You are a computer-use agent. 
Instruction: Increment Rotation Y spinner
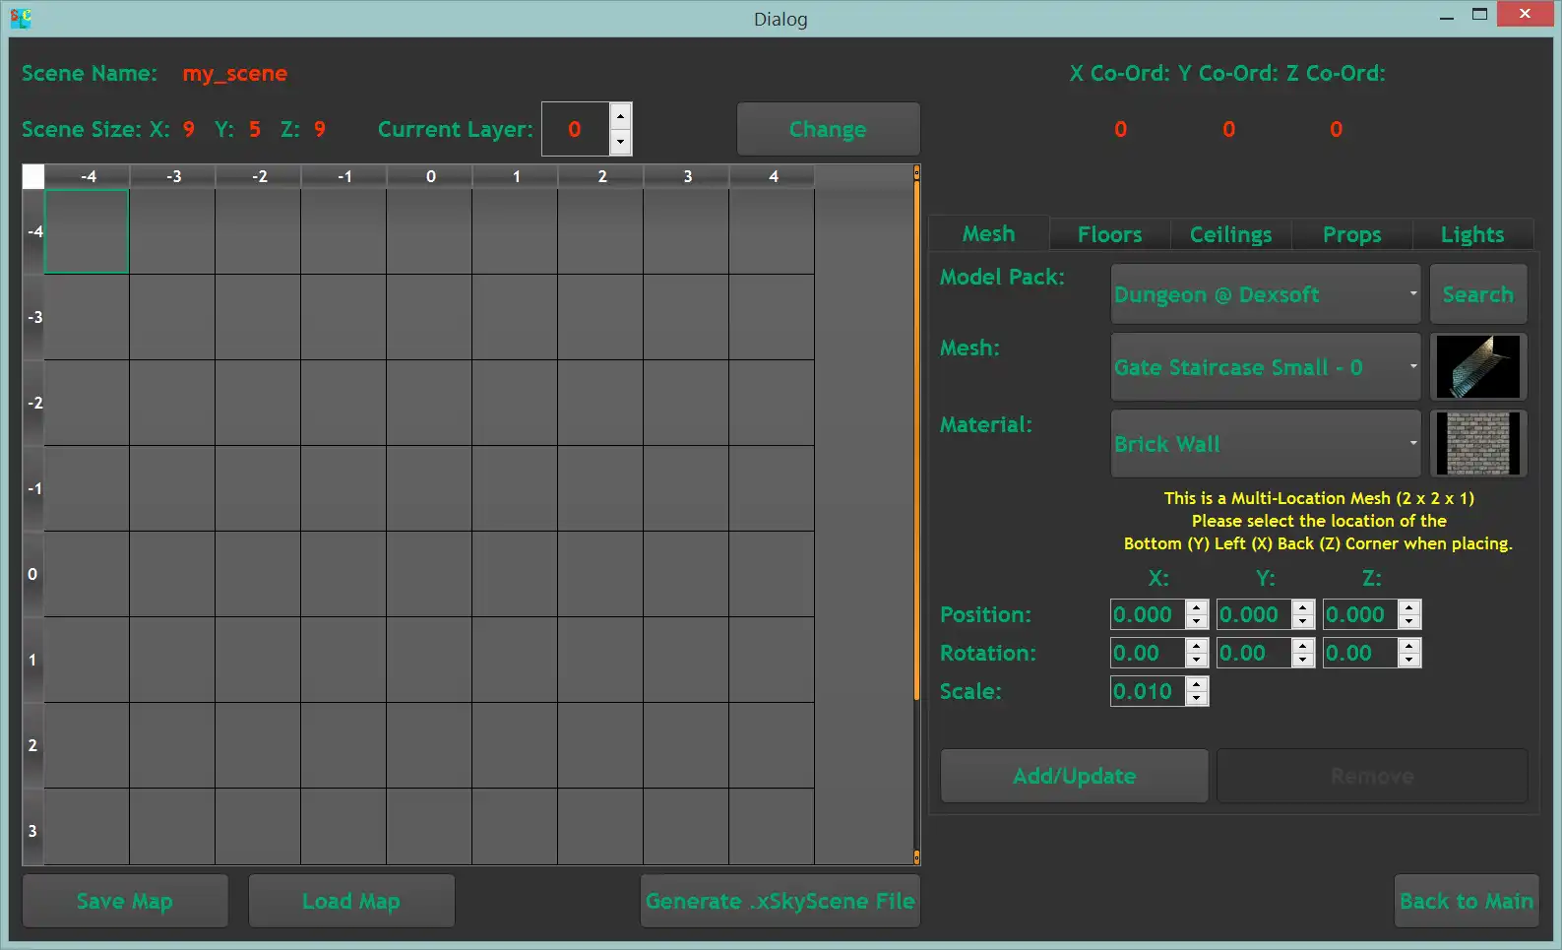pos(1303,646)
